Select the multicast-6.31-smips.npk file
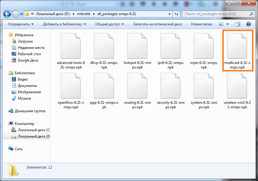 [237, 51]
